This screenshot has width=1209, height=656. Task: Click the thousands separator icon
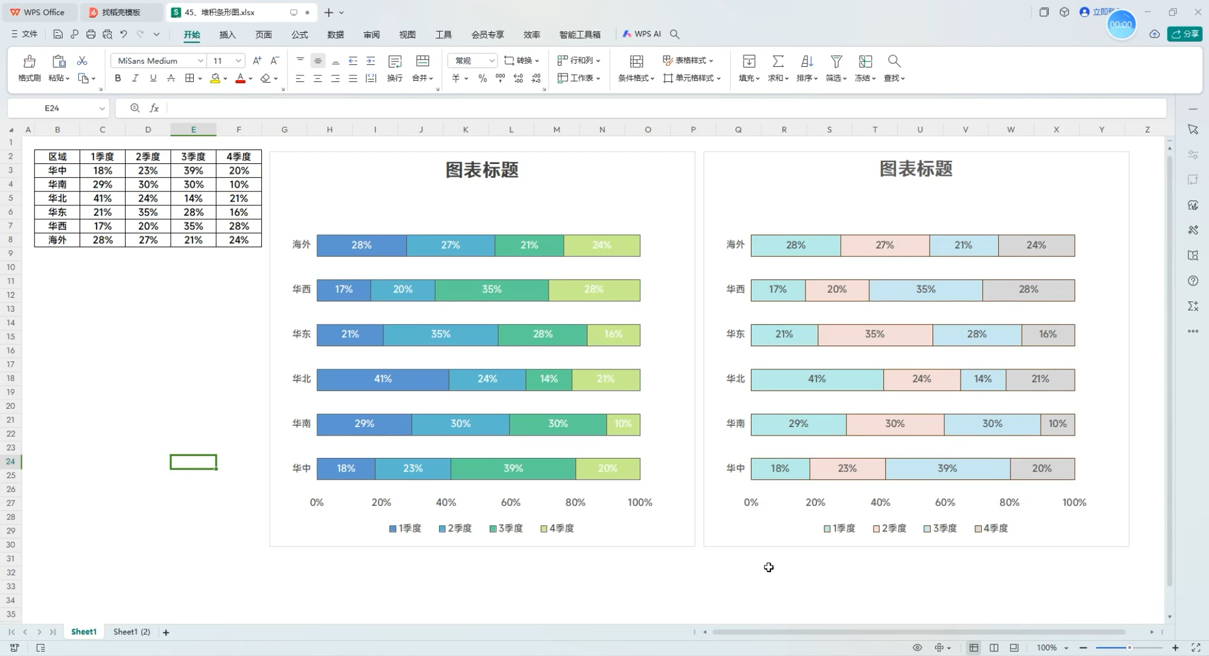click(x=500, y=78)
